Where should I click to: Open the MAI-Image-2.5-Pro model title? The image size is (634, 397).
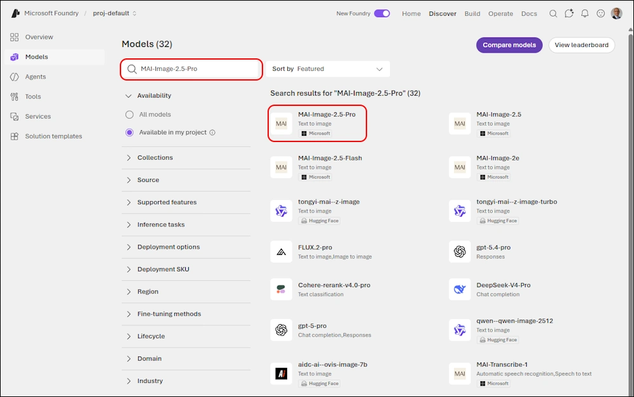[327, 114]
